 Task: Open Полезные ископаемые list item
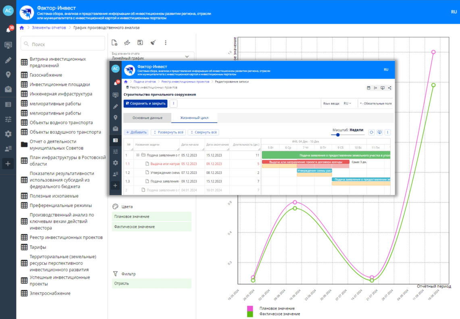[54, 196]
